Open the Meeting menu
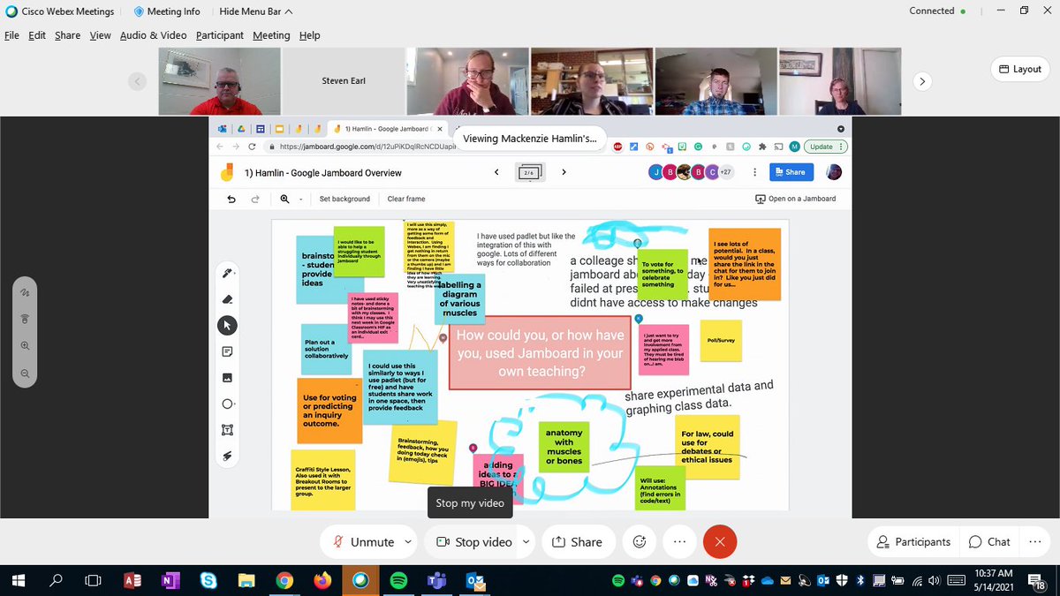Viewport: 1060px width, 596px height. tap(271, 35)
